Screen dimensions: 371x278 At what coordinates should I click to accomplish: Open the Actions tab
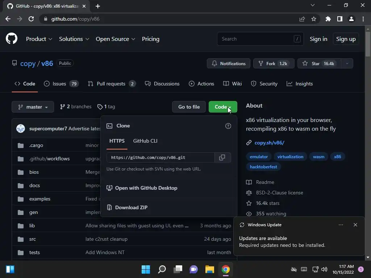[x=201, y=84]
